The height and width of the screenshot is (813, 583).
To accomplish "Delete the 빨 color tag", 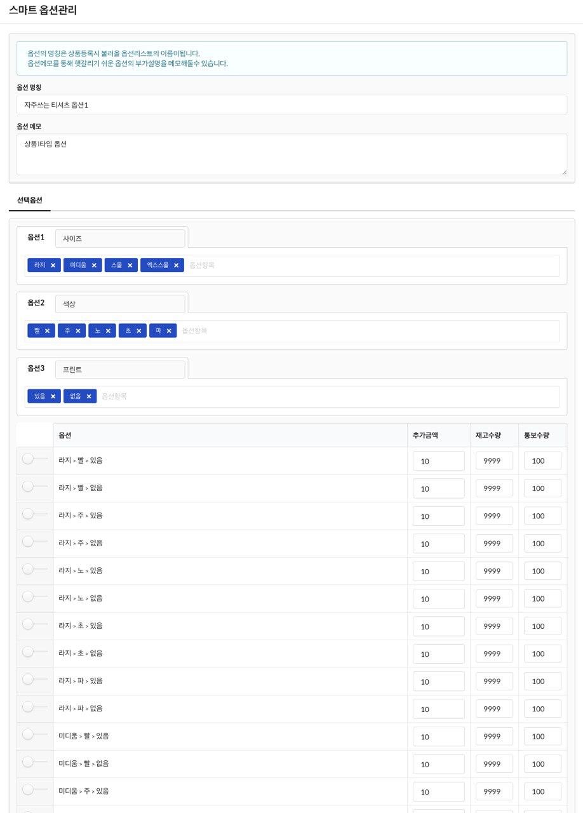I will coord(47,331).
